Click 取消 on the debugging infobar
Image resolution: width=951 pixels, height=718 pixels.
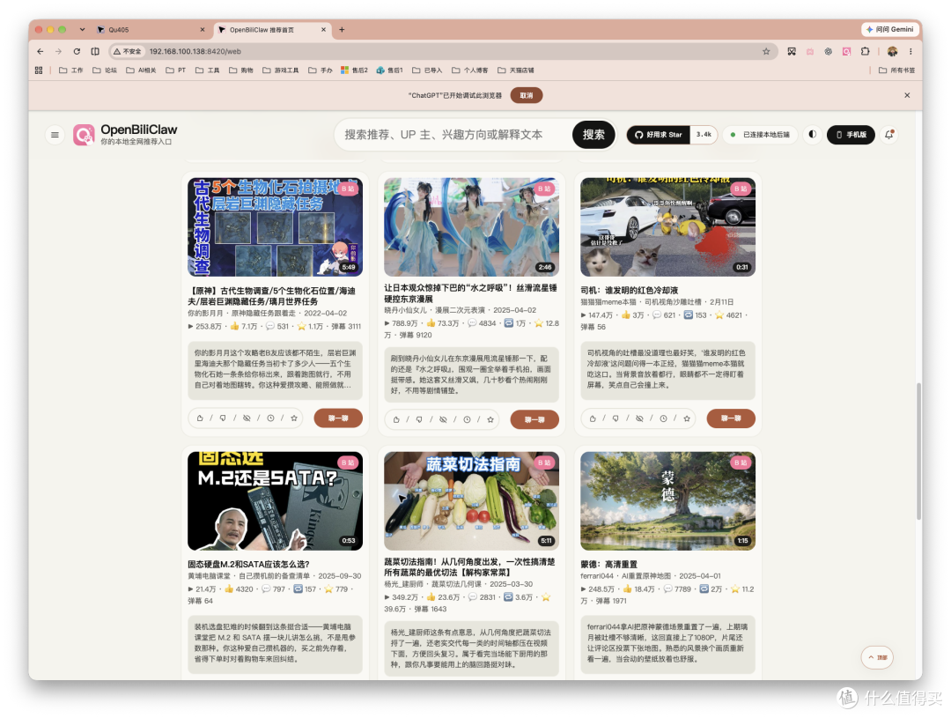[x=527, y=95]
